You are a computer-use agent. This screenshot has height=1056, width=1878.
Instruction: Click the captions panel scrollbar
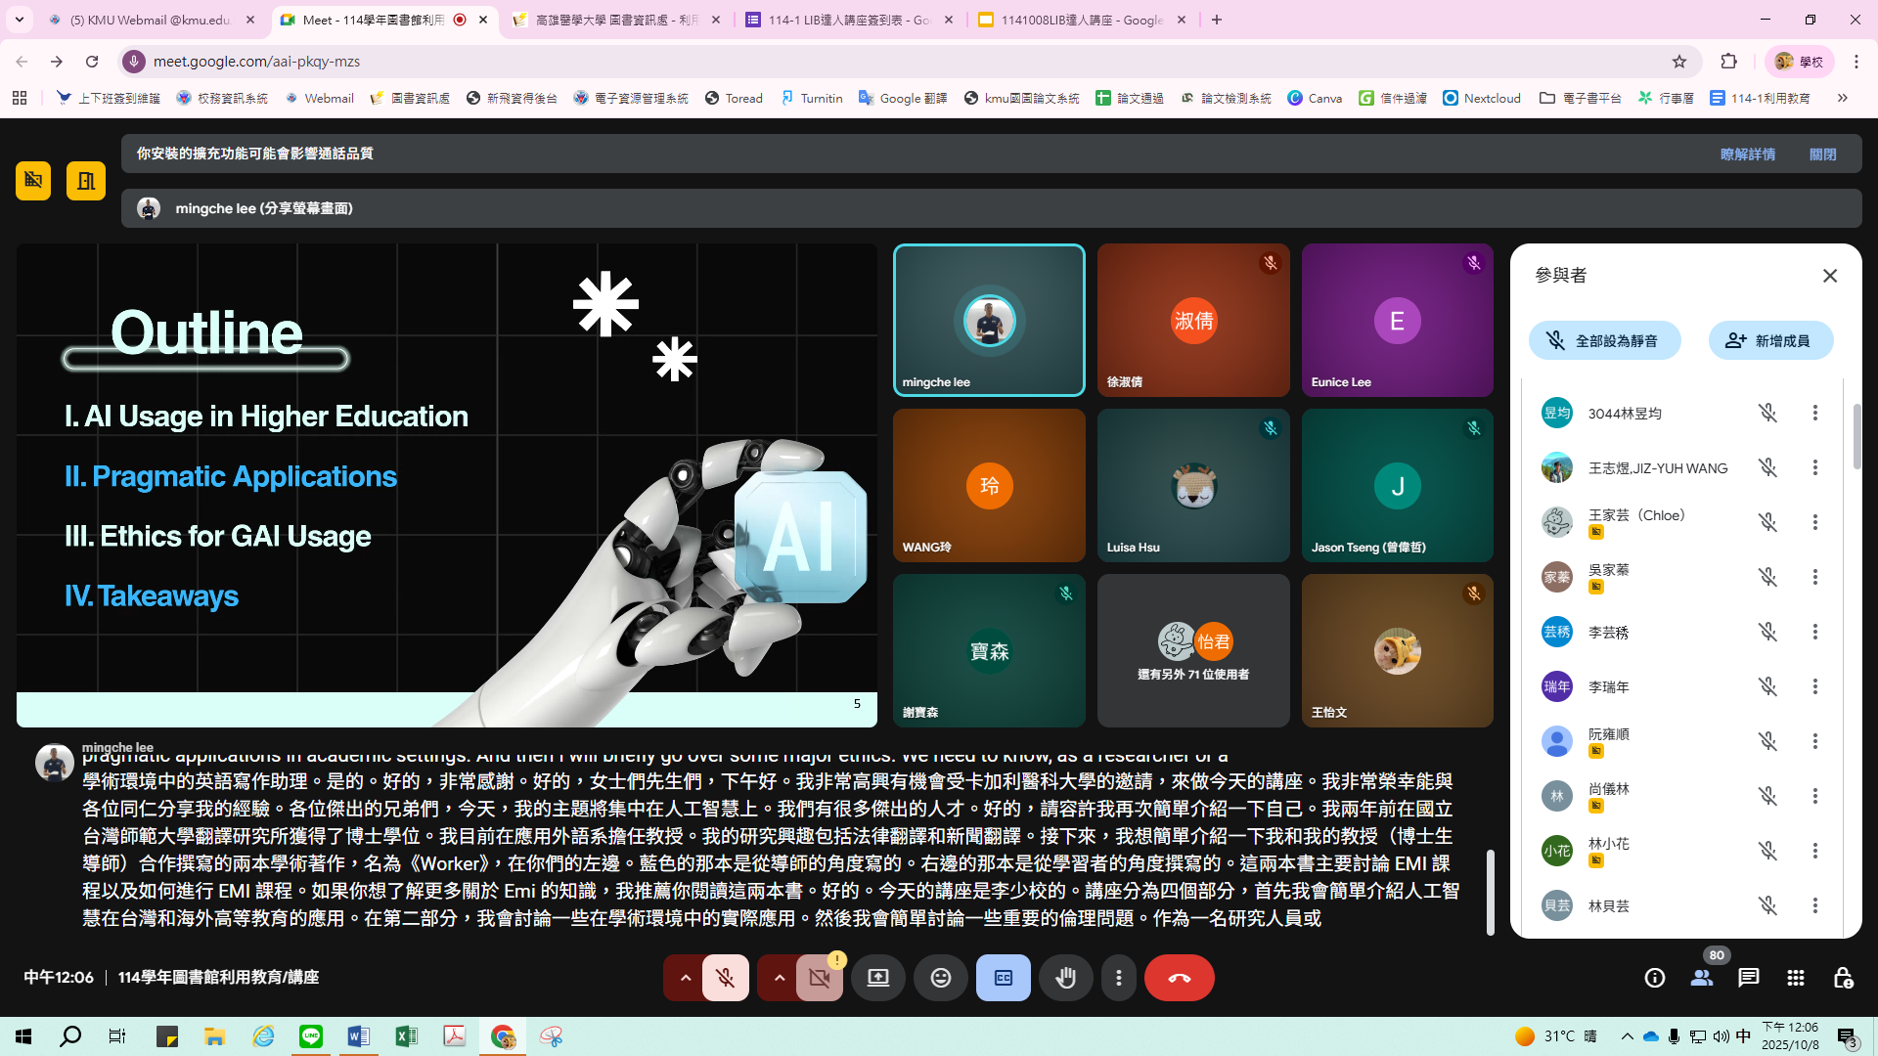coord(1490,890)
